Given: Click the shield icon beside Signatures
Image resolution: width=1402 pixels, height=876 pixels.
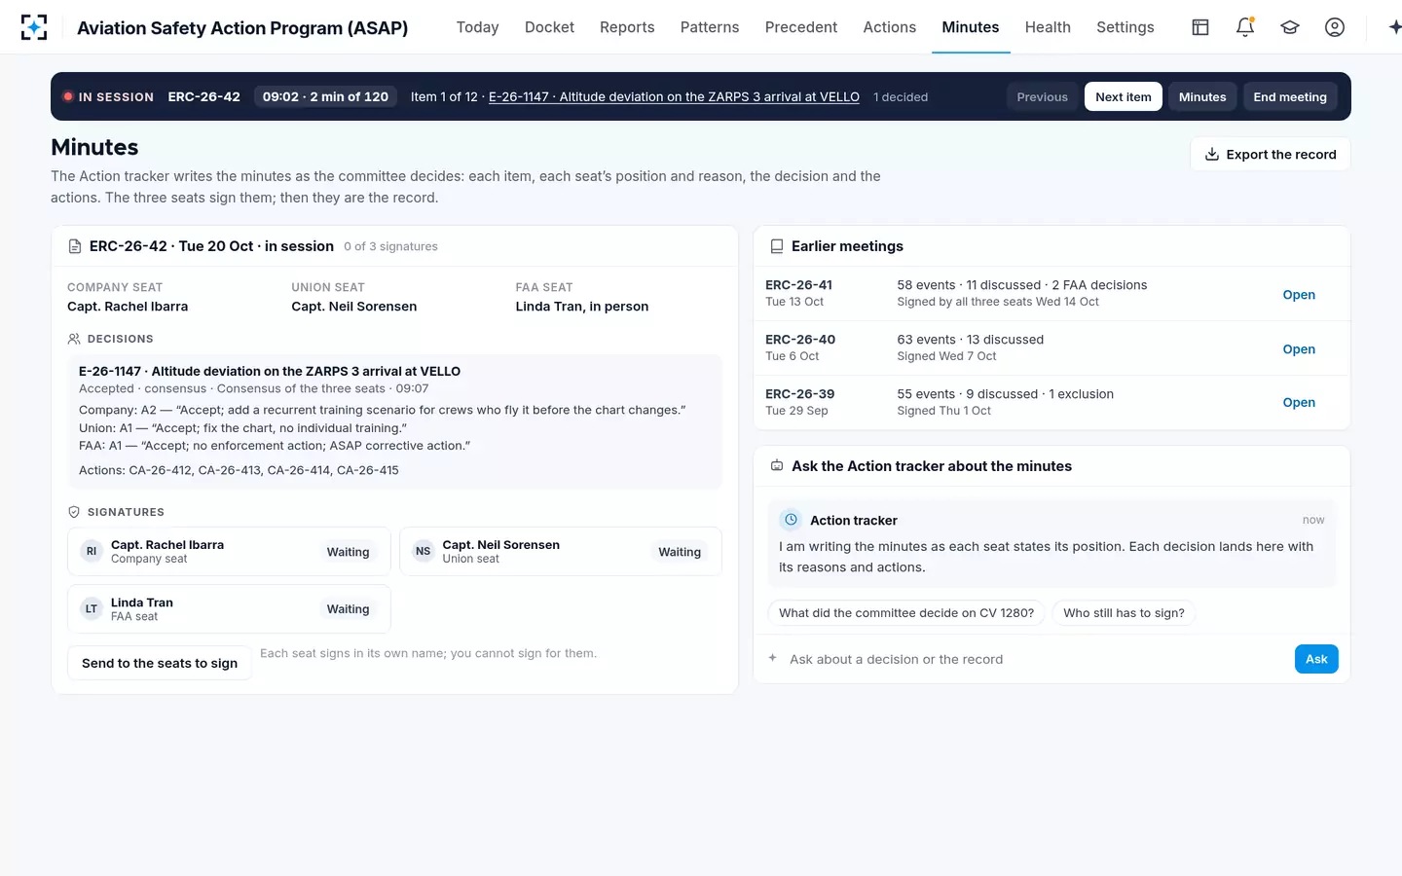Looking at the screenshot, I should coord(74,512).
